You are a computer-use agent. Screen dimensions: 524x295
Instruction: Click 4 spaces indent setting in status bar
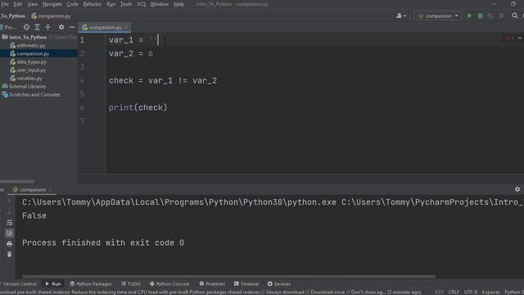pos(490,292)
